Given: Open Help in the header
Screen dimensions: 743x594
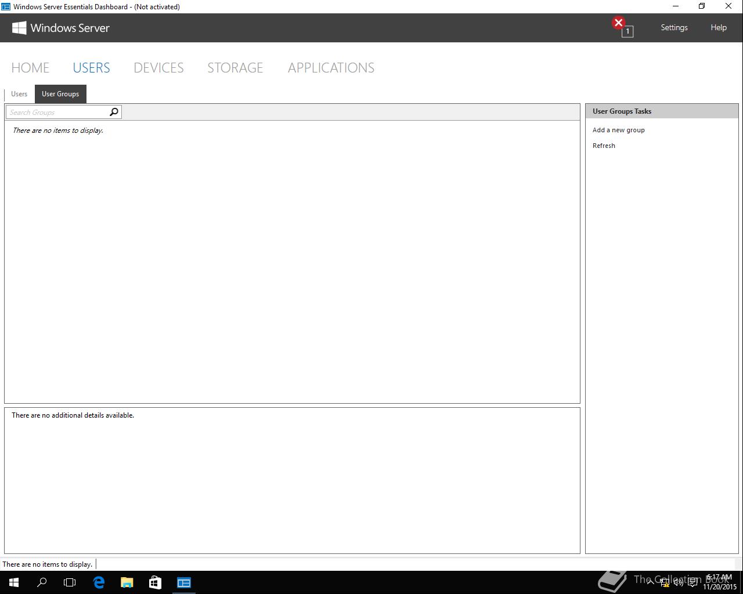Looking at the screenshot, I should (x=719, y=27).
